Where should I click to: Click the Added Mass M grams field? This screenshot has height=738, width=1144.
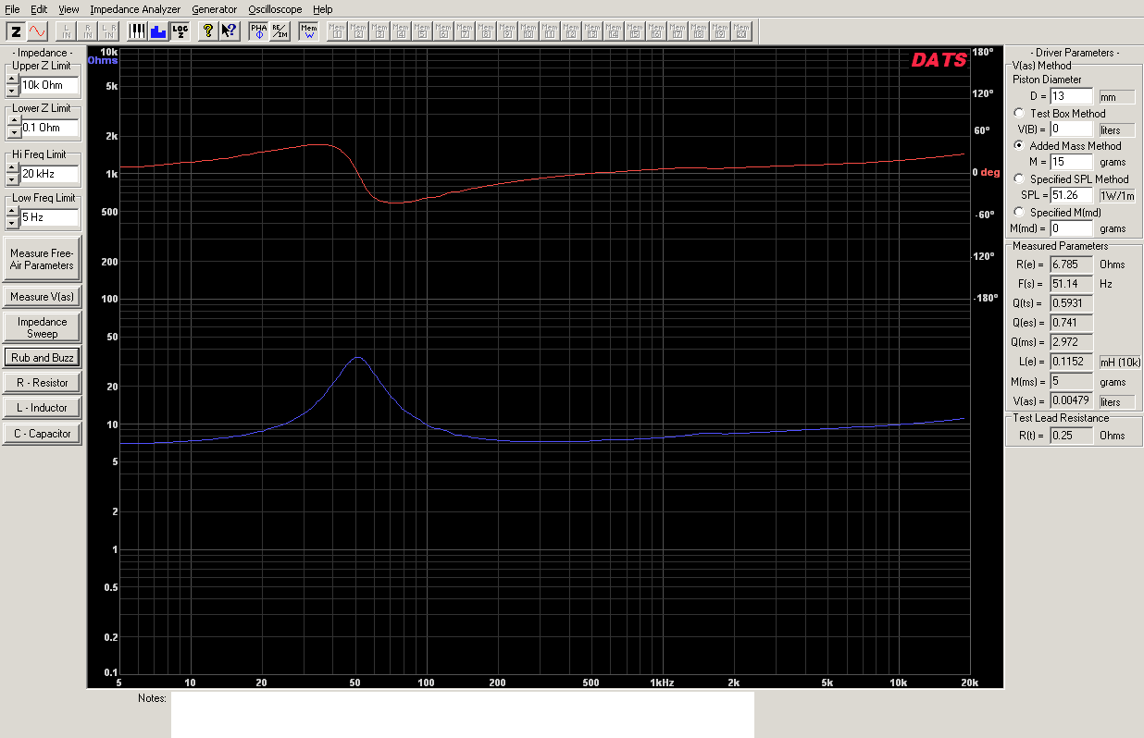tap(1072, 162)
